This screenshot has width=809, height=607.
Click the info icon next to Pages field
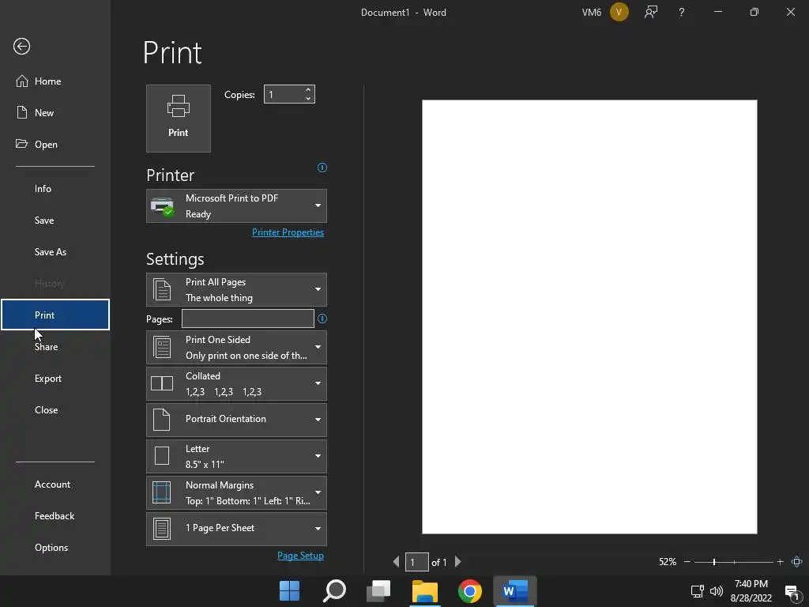point(322,319)
